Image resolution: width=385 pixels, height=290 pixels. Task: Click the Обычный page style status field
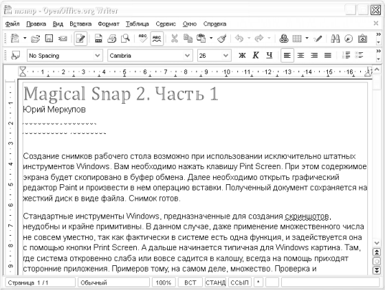point(113,282)
